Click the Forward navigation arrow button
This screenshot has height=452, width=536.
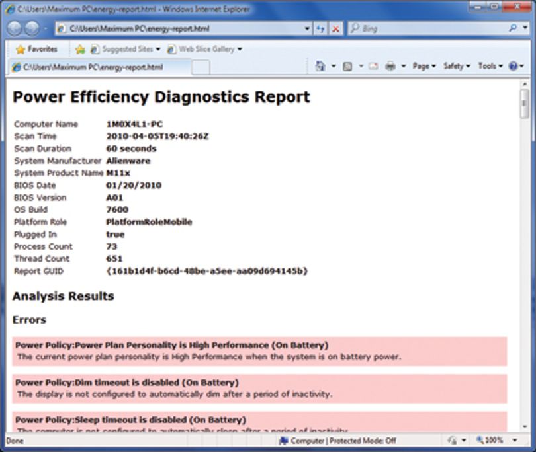[32, 28]
